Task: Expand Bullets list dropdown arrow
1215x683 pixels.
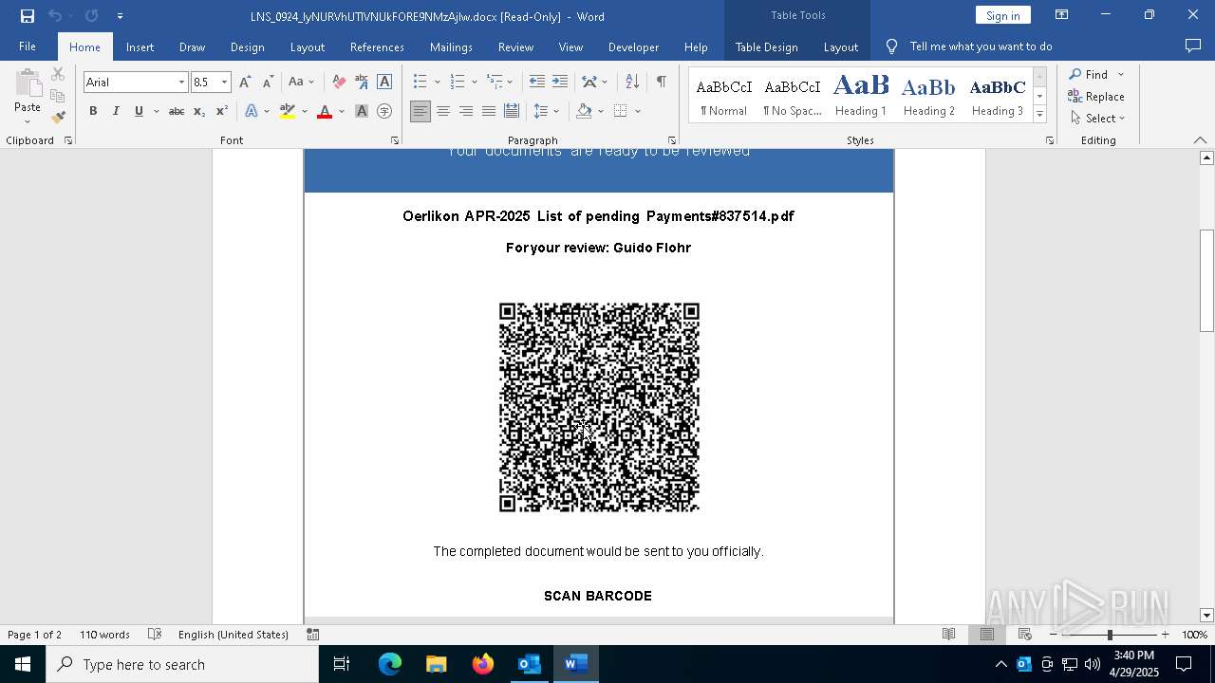Action: [x=437, y=83]
